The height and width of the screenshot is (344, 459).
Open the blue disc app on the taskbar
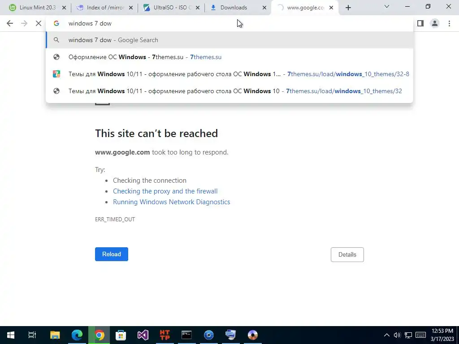pos(209,335)
